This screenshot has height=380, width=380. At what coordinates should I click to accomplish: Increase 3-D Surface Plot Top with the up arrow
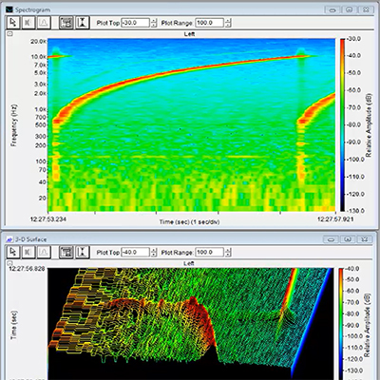tap(154, 250)
